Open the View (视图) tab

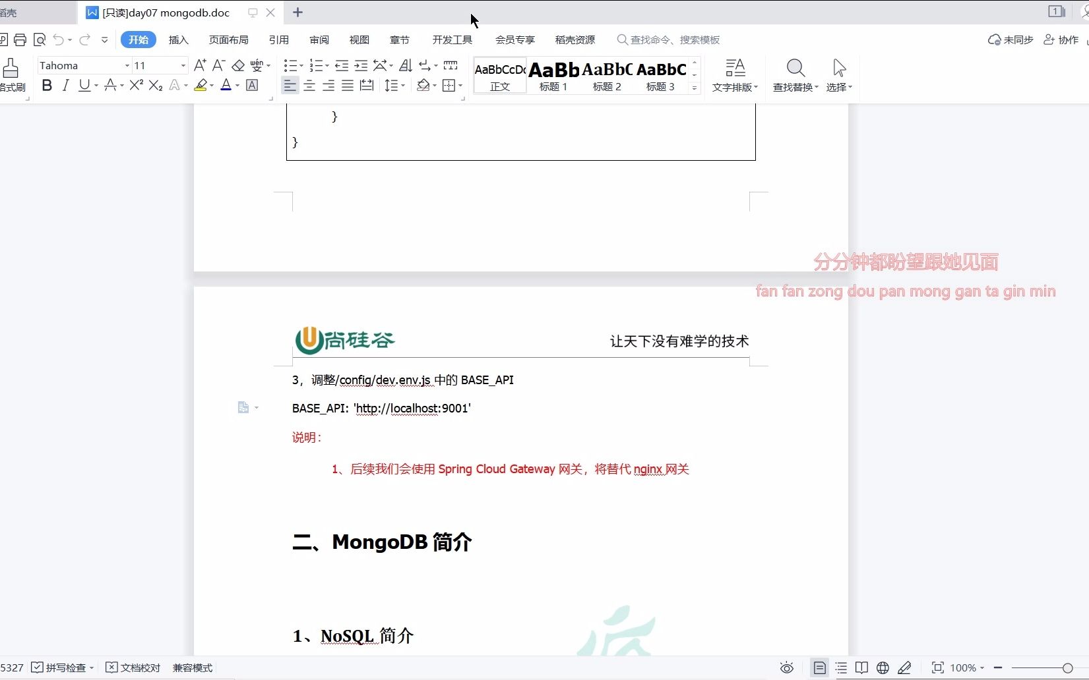point(359,40)
